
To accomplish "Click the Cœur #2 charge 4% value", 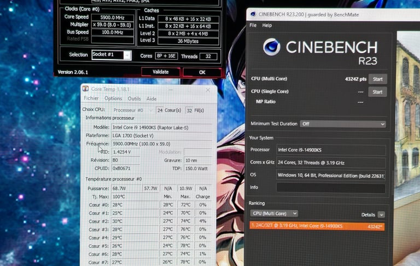I will click(203, 221).
